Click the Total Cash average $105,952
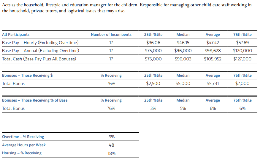263x162 pixels. (x=213, y=59)
